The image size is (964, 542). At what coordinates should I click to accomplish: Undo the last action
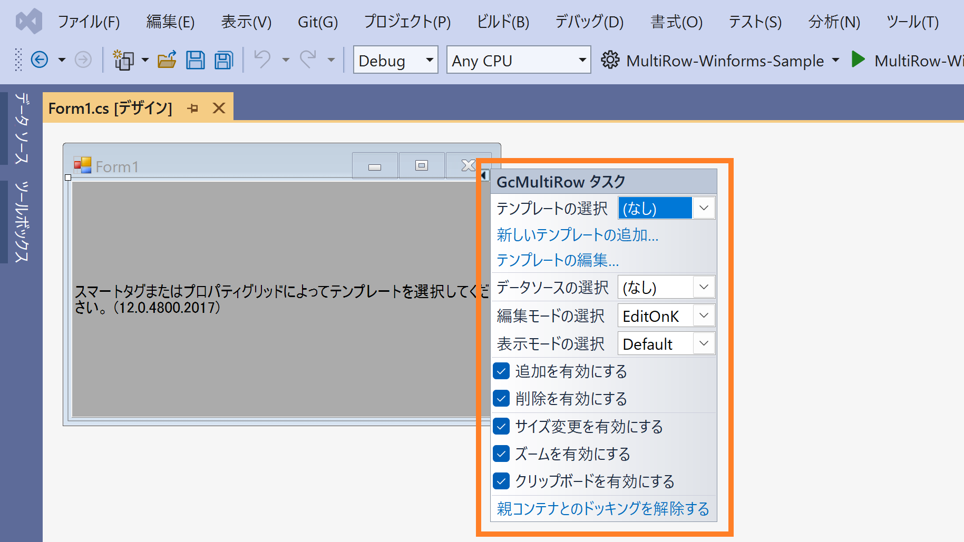pyautogui.click(x=262, y=60)
